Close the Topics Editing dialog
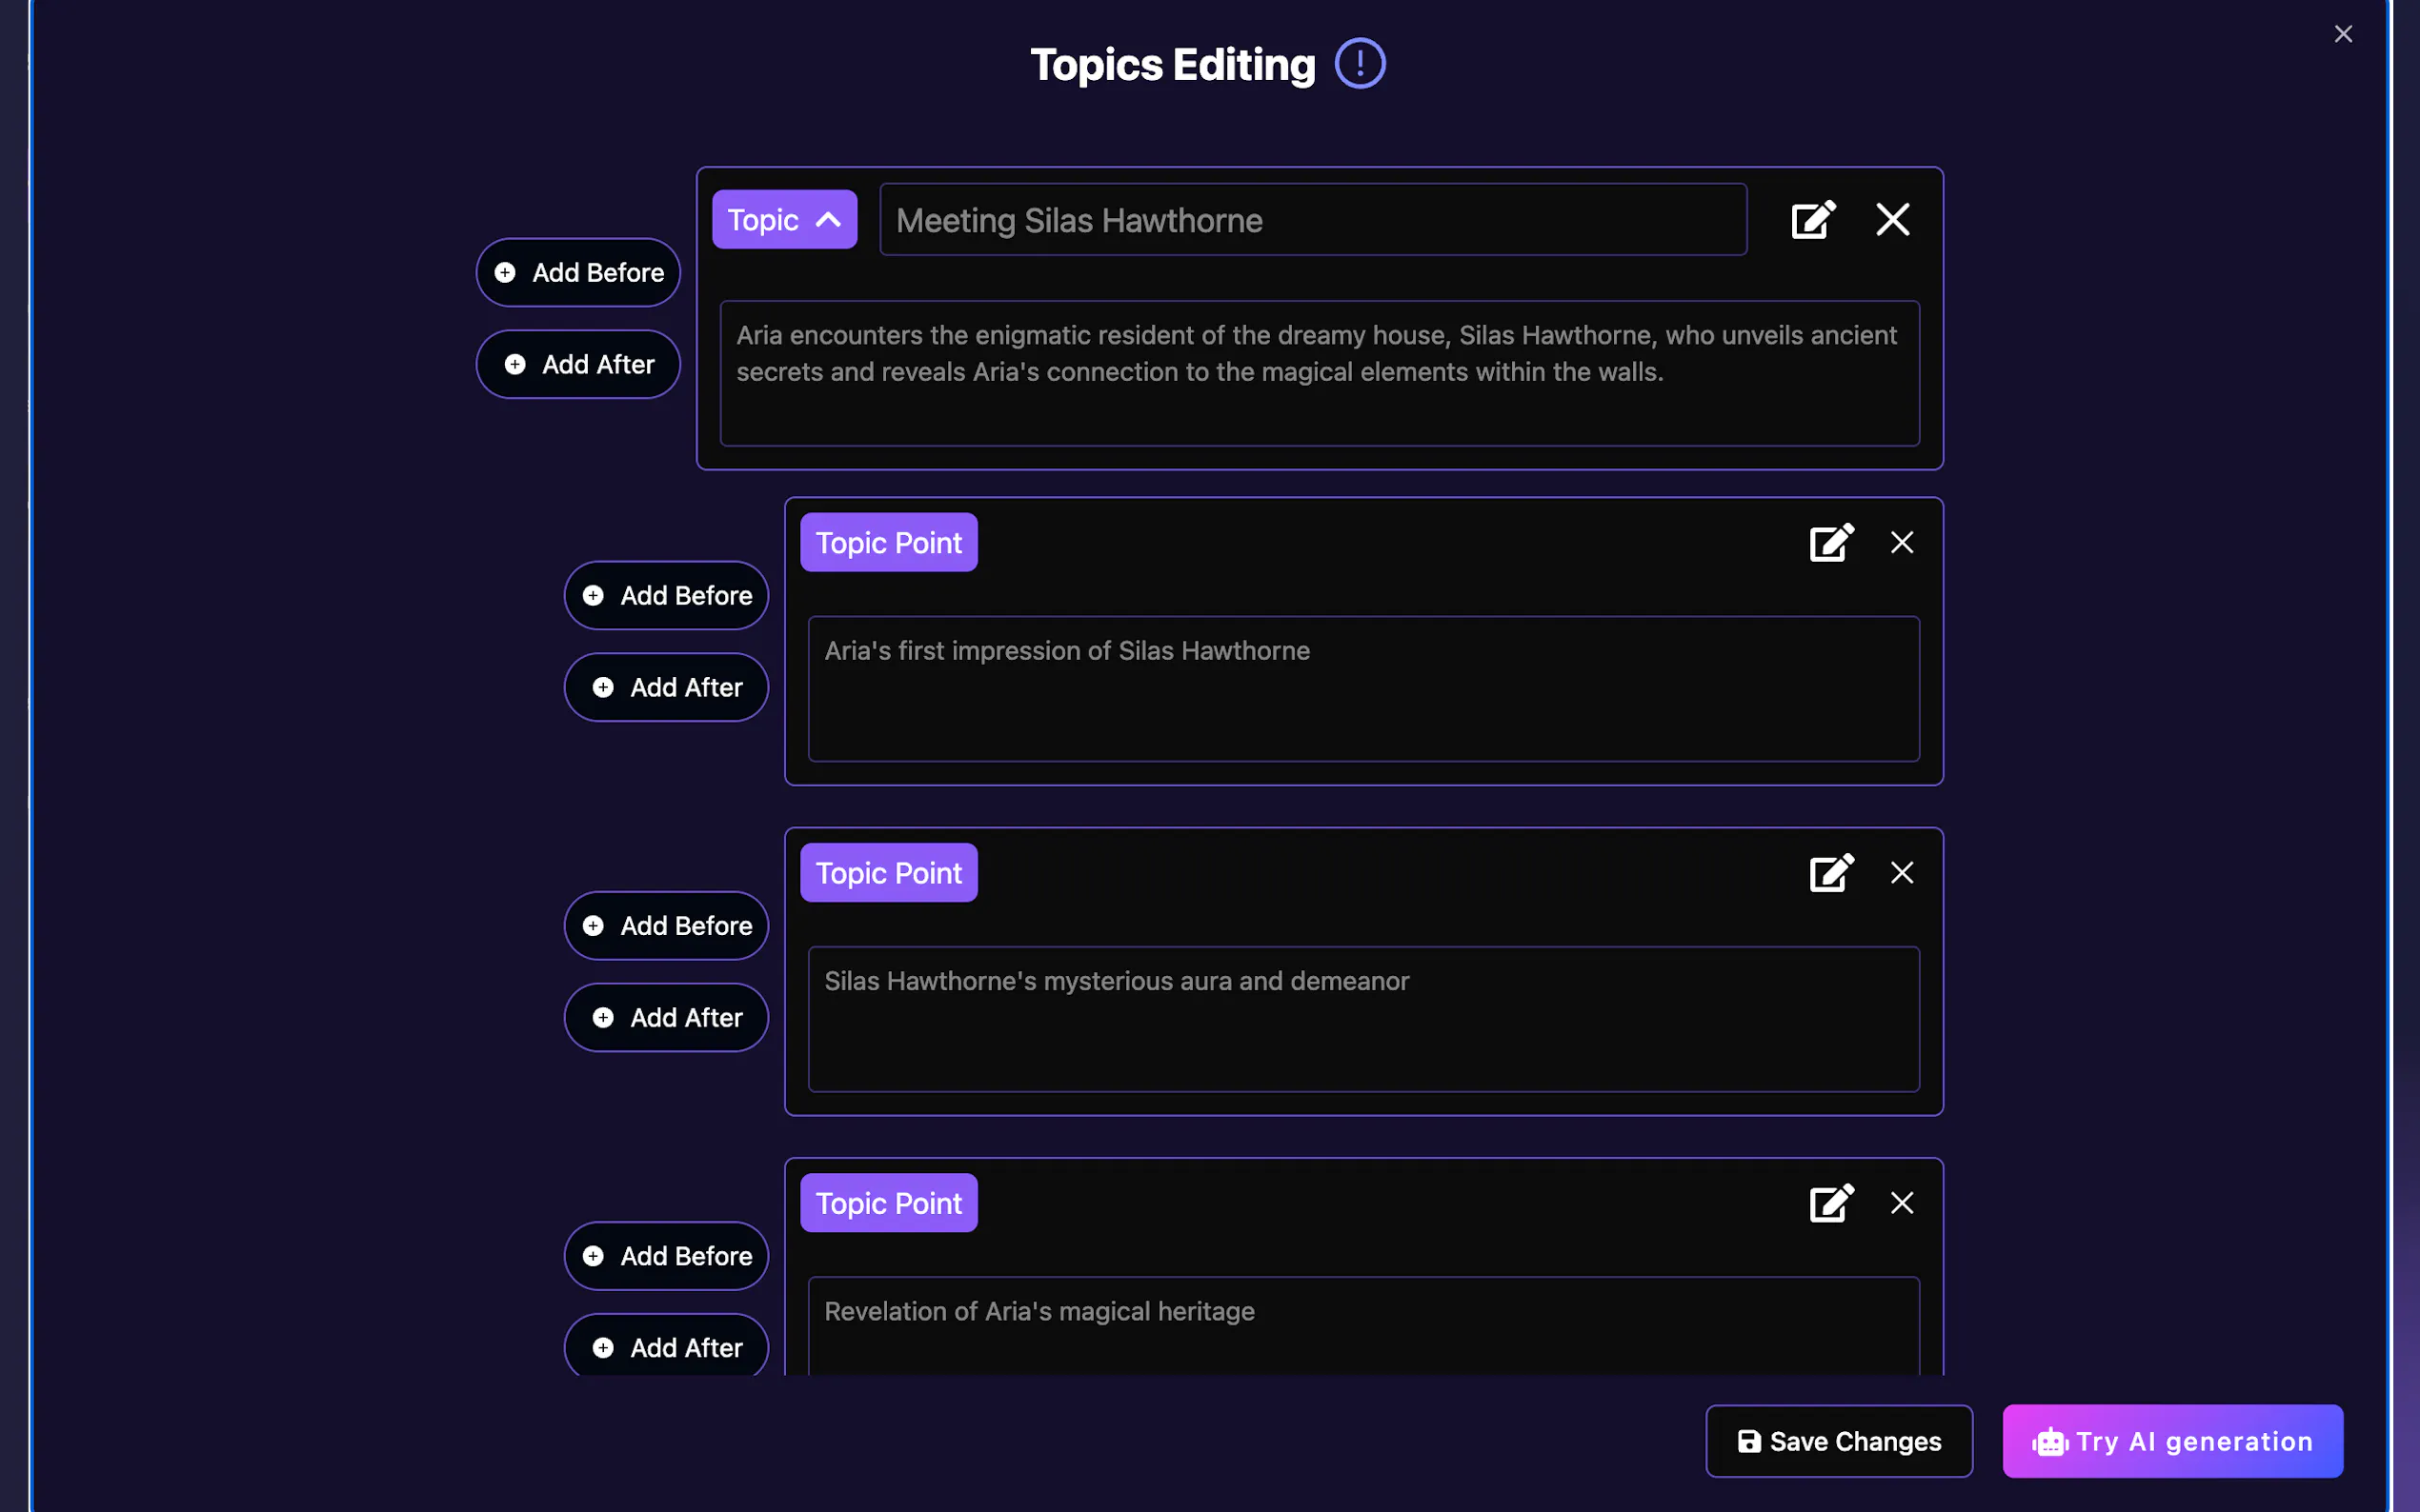 point(2342,35)
